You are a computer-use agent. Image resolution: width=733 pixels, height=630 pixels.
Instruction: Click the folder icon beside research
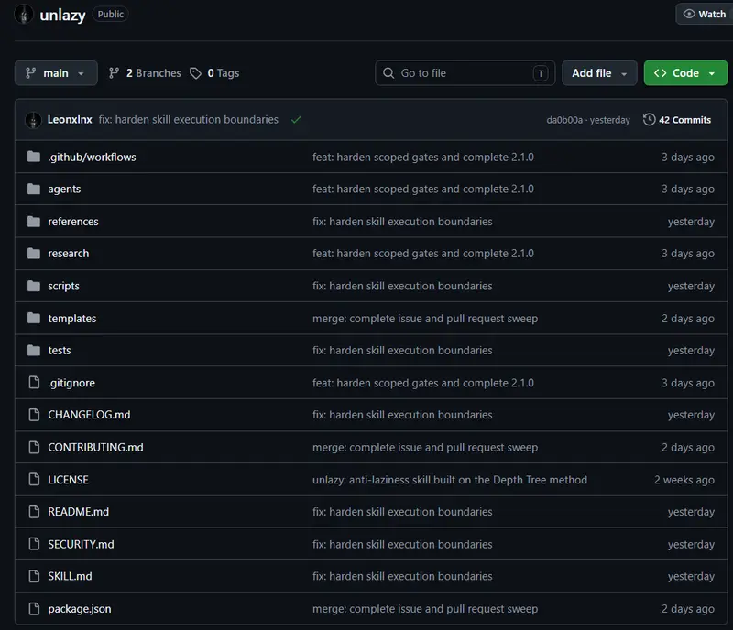[34, 254]
